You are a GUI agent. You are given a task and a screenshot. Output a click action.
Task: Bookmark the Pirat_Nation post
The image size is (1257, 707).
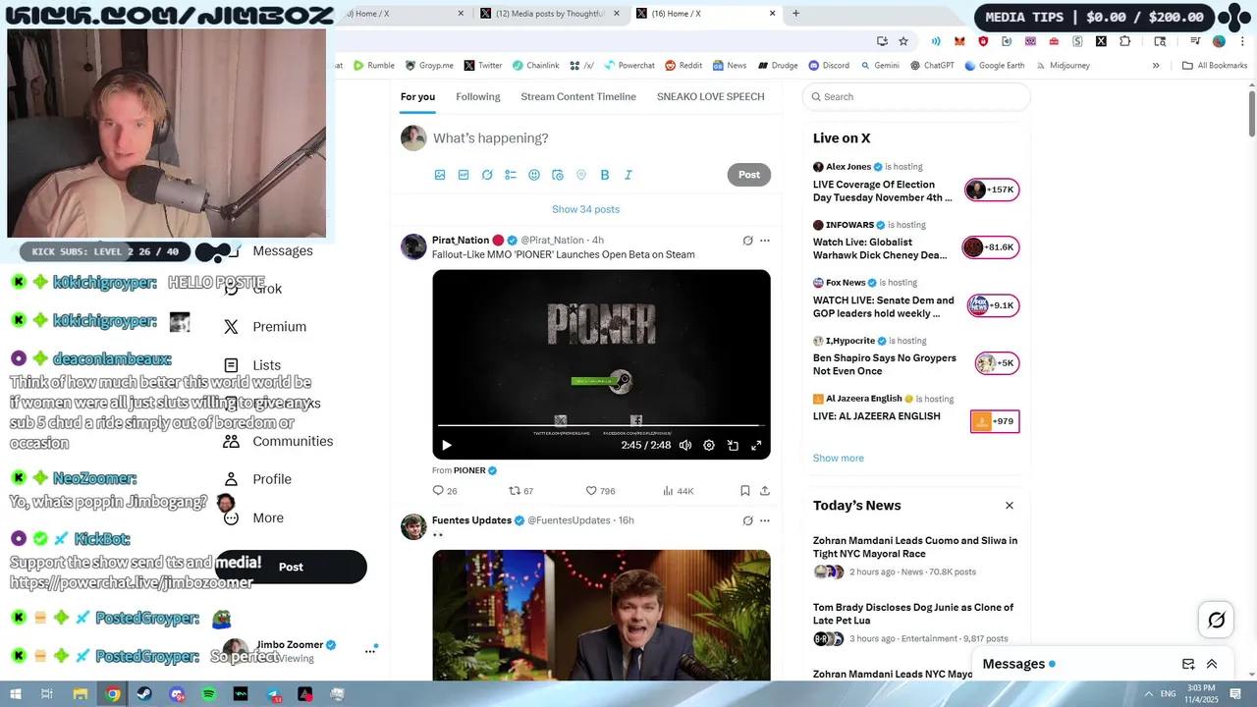745,491
